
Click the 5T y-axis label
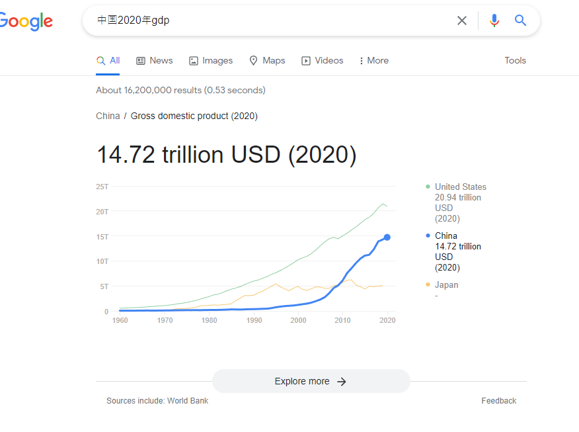coord(104,286)
